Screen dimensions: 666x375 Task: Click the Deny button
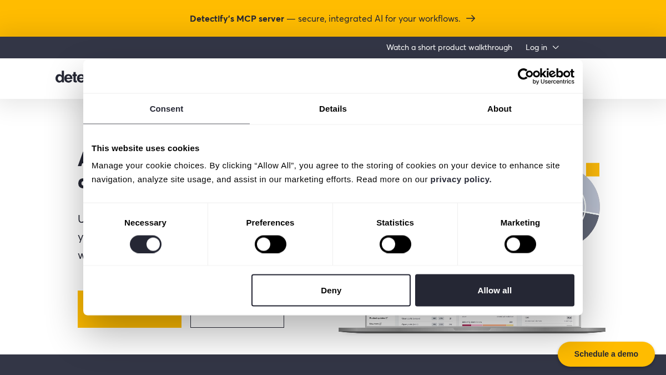point(331,290)
